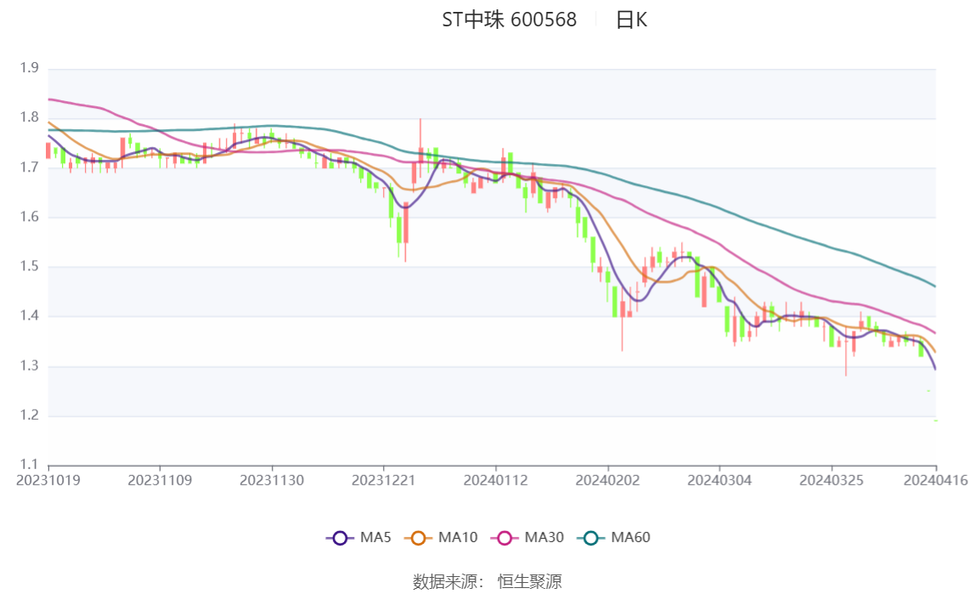Click the 20231221 date axis label
Viewport: 975px width, 594px height.
tap(384, 481)
